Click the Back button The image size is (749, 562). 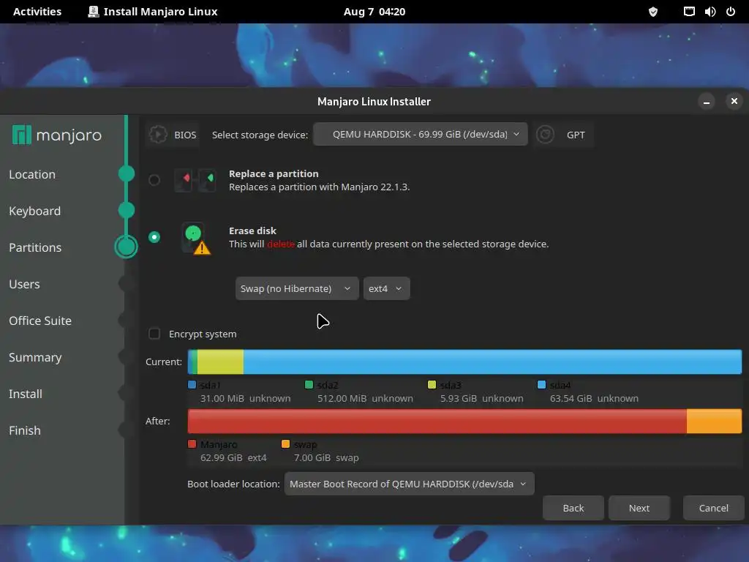pos(573,508)
